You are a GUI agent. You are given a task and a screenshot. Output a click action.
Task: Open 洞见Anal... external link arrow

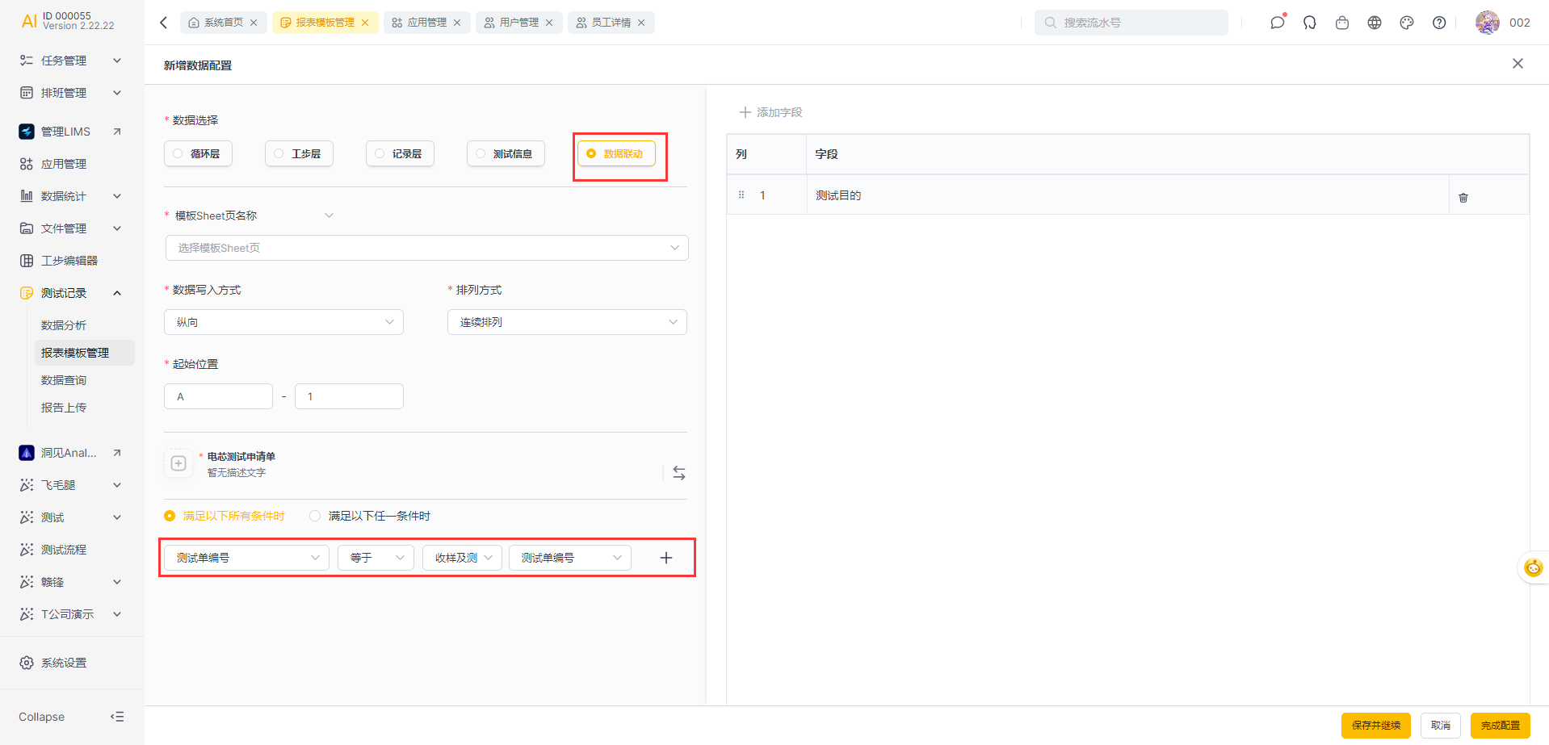[117, 453]
